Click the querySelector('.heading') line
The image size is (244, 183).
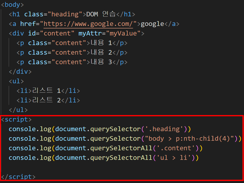100,129
